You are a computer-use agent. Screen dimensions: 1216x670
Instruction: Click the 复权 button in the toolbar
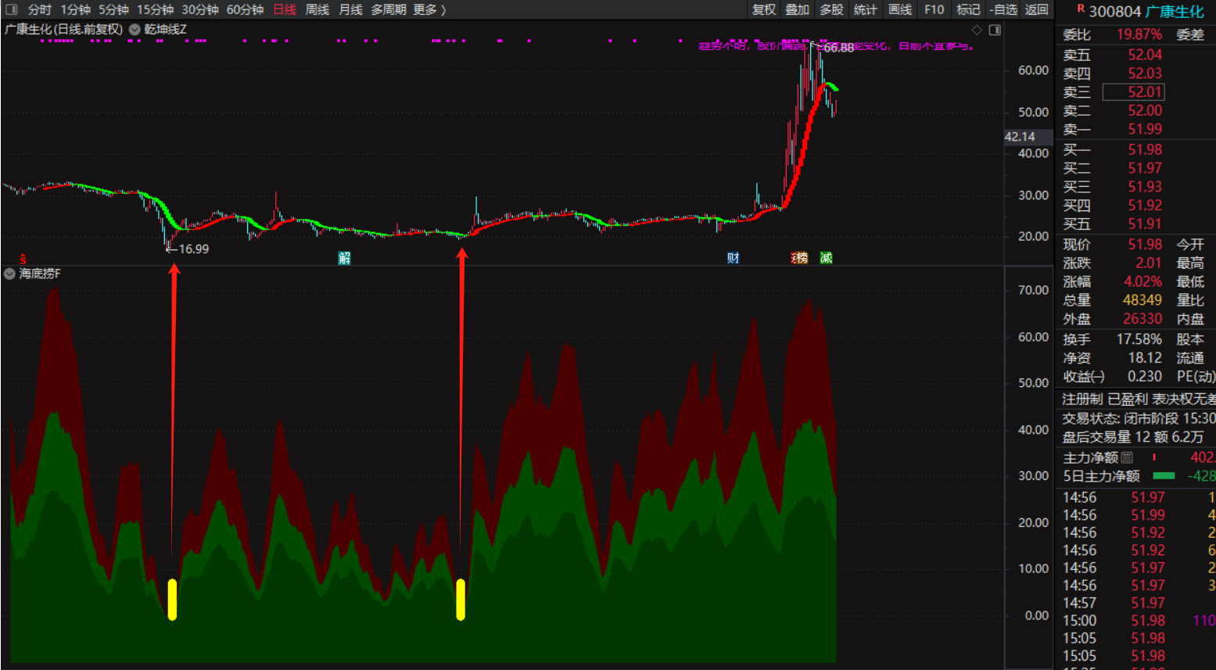click(x=764, y=9)
